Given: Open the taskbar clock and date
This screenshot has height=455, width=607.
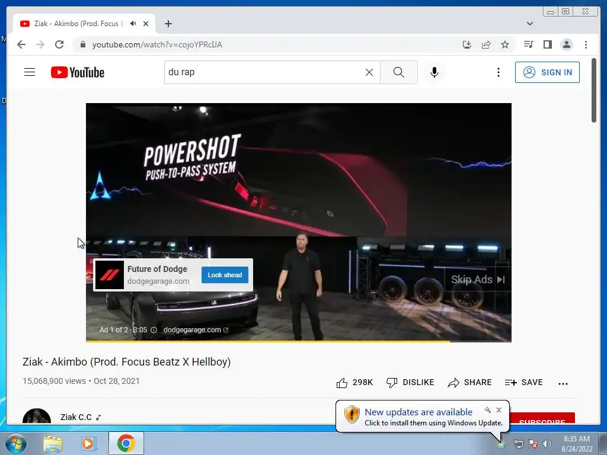Looking at the screenshot, I should (577, 444).
